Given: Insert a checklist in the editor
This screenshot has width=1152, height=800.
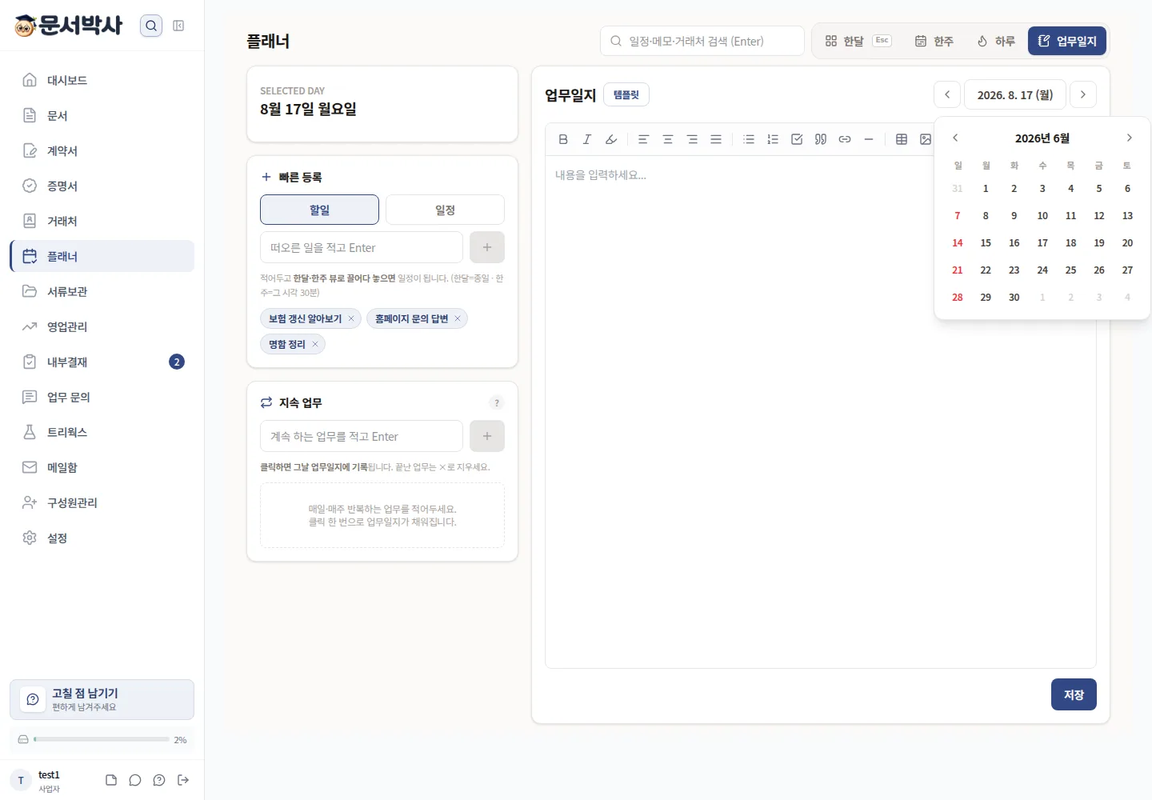Looking at the screenshot, I should [x=797, y=139].
